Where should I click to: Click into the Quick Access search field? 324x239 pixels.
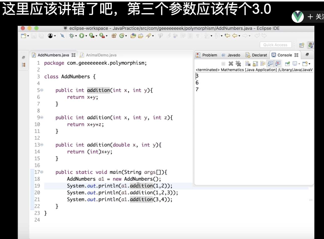coord(275,45)
